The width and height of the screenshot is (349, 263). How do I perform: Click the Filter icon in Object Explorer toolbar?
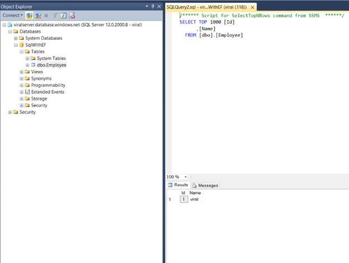(55, 15)
